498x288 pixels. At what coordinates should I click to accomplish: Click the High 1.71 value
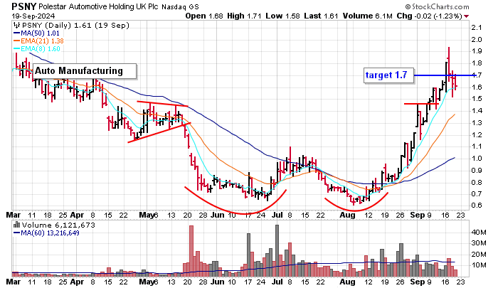245,16
